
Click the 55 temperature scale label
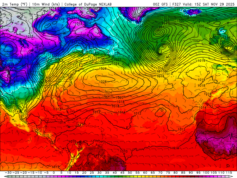137,173
